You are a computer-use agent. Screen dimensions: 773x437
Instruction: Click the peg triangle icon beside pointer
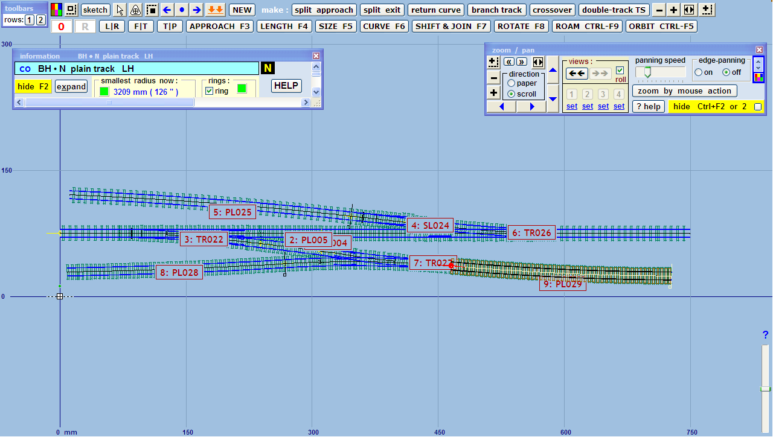[135, 10]
